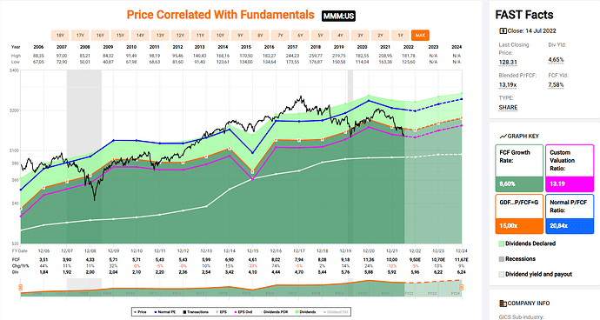Toggle Price series in chart legend
Image resolution: width=600 pixels, height=320 pixels.
tap(140, 312)
